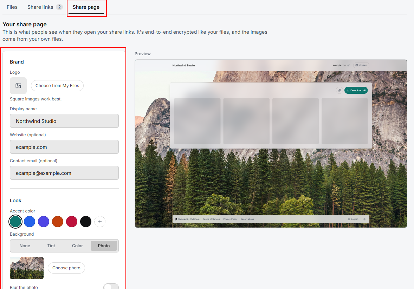Viewport: 414px width, 289px height.
Task: Click the external link icon next to example.com
Action: point(349,65)
